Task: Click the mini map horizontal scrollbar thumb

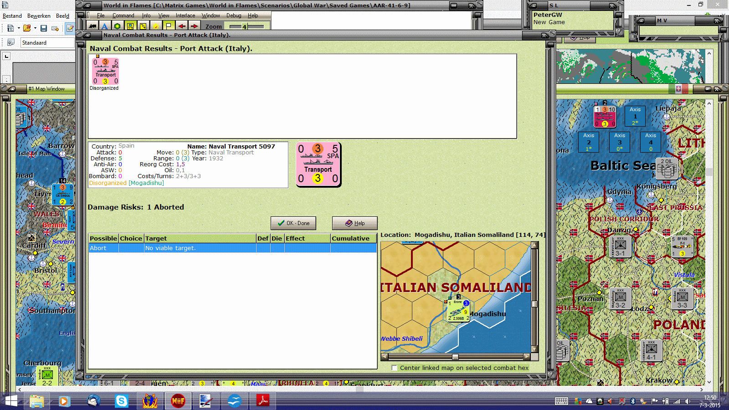Action: click(x=455, y=357)
